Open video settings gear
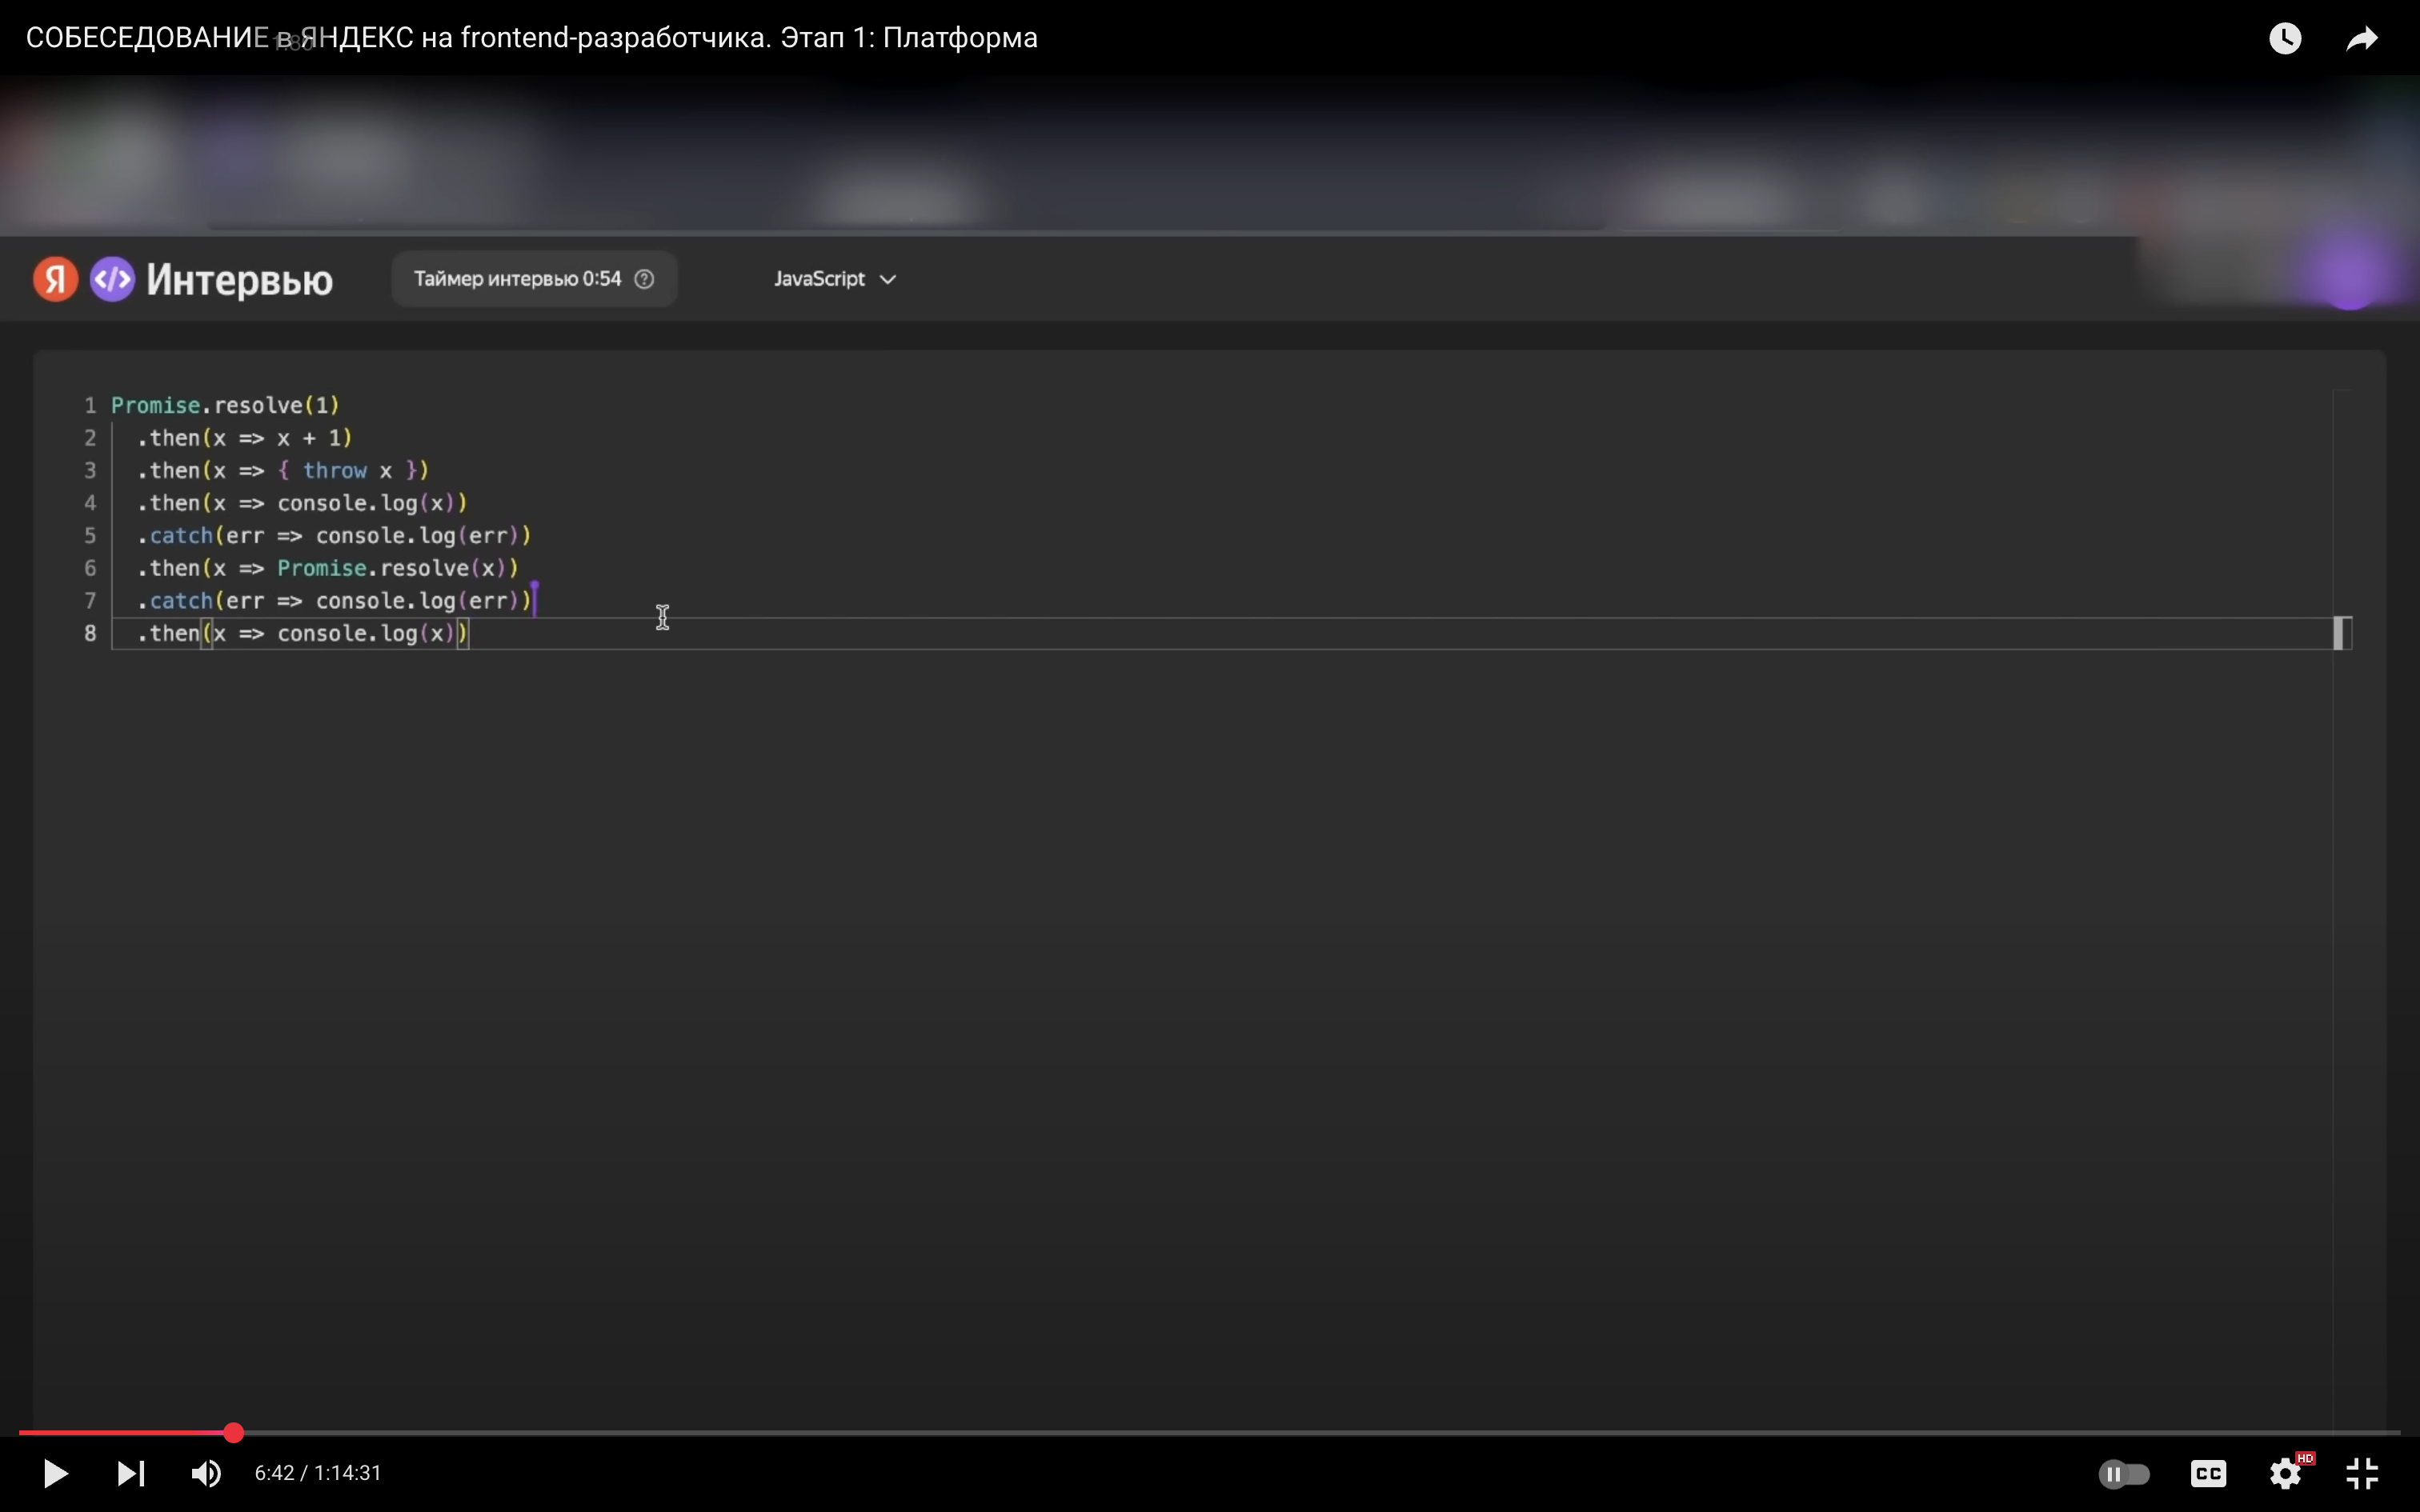 [2286, 1473]
